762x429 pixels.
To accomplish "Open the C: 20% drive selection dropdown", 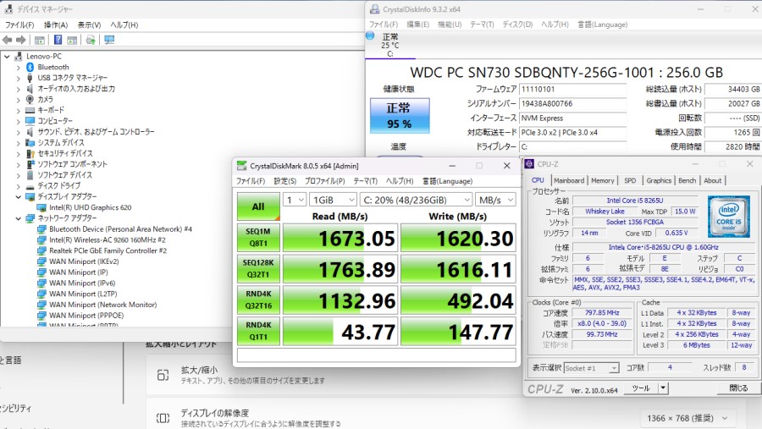I will (416, 200).
